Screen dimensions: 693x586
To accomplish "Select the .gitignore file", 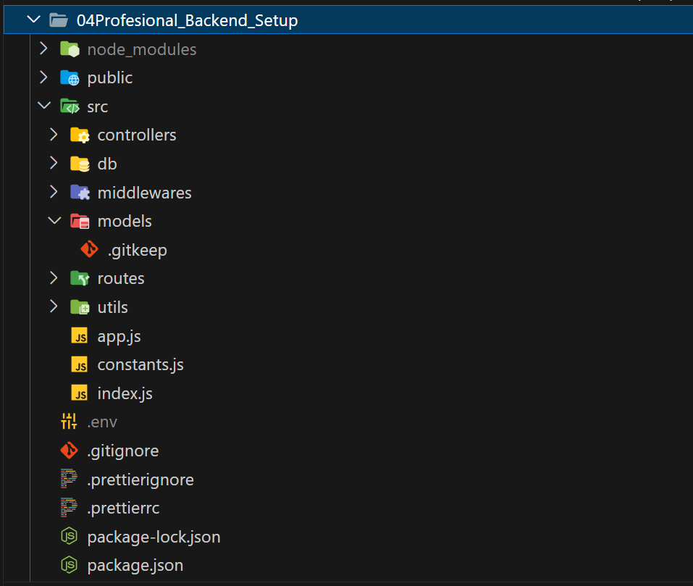I will pyautogui.click(x=123, y=451).
